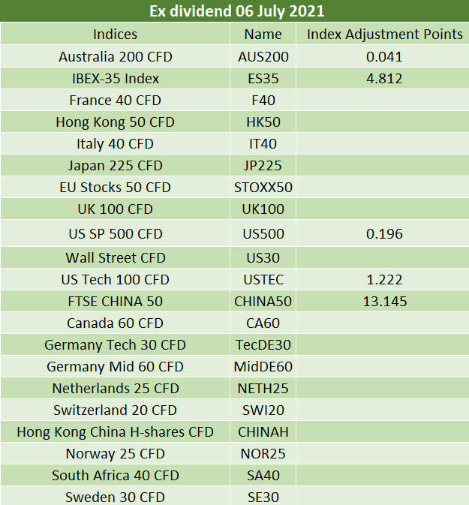Click the empty adjustment cell for NOR25

click(383, 453)
